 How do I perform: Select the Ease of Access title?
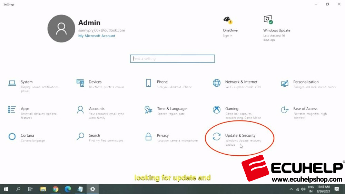(305, 108)
